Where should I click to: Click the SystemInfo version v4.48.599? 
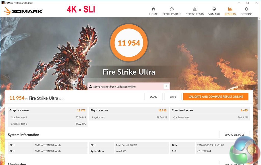click(x=121, y=151)
